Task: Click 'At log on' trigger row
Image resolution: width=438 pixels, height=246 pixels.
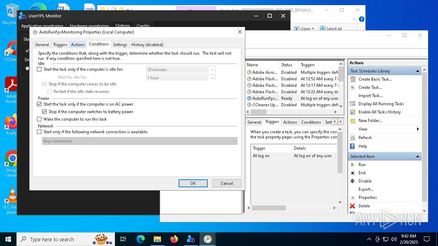Action: pos(294,156)
